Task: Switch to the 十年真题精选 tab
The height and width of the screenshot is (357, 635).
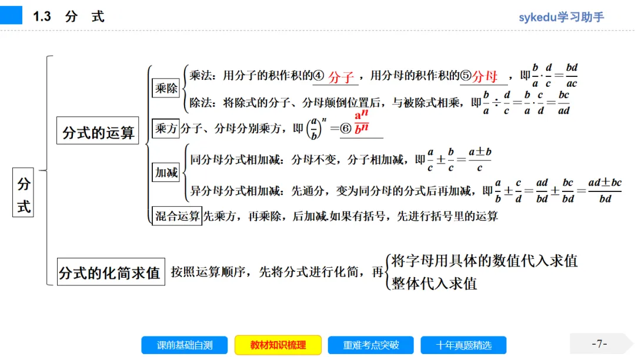Action: pyautogui.click(x=464, y=345)
